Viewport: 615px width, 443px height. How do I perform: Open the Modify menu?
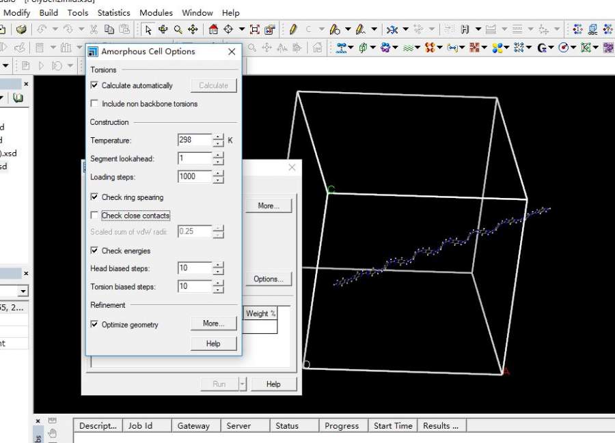[x=16, y=13]
